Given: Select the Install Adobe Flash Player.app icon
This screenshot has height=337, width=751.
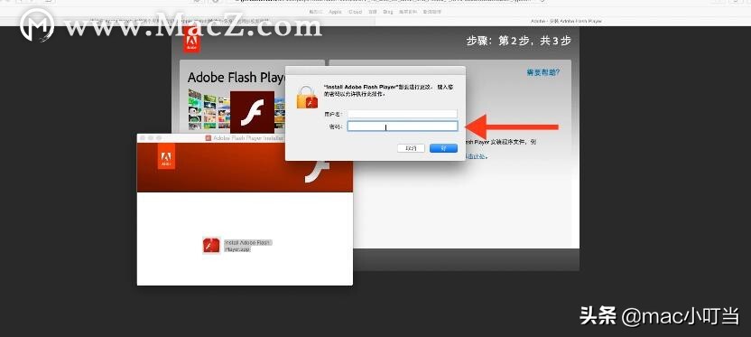Looking at the screenshot, I should [x=211, y=246].
